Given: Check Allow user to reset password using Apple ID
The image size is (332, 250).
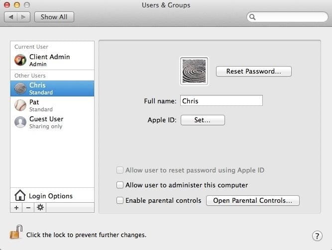Looking at the screenshot, I should (x=119, y=170).
